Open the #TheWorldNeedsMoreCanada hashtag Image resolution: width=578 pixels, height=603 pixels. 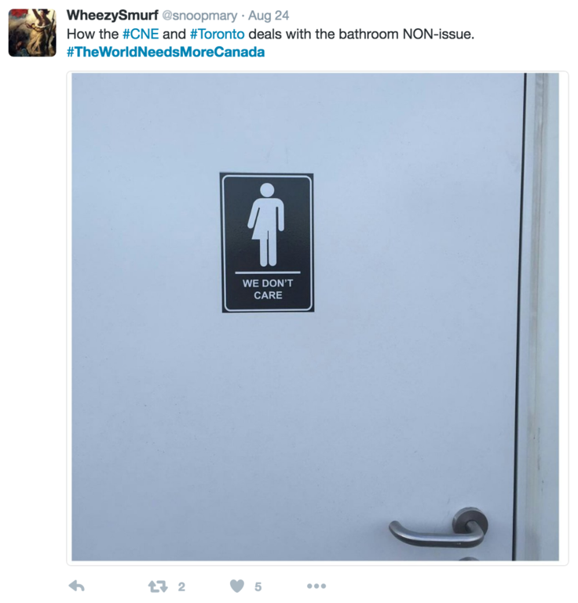click(166, 52)
